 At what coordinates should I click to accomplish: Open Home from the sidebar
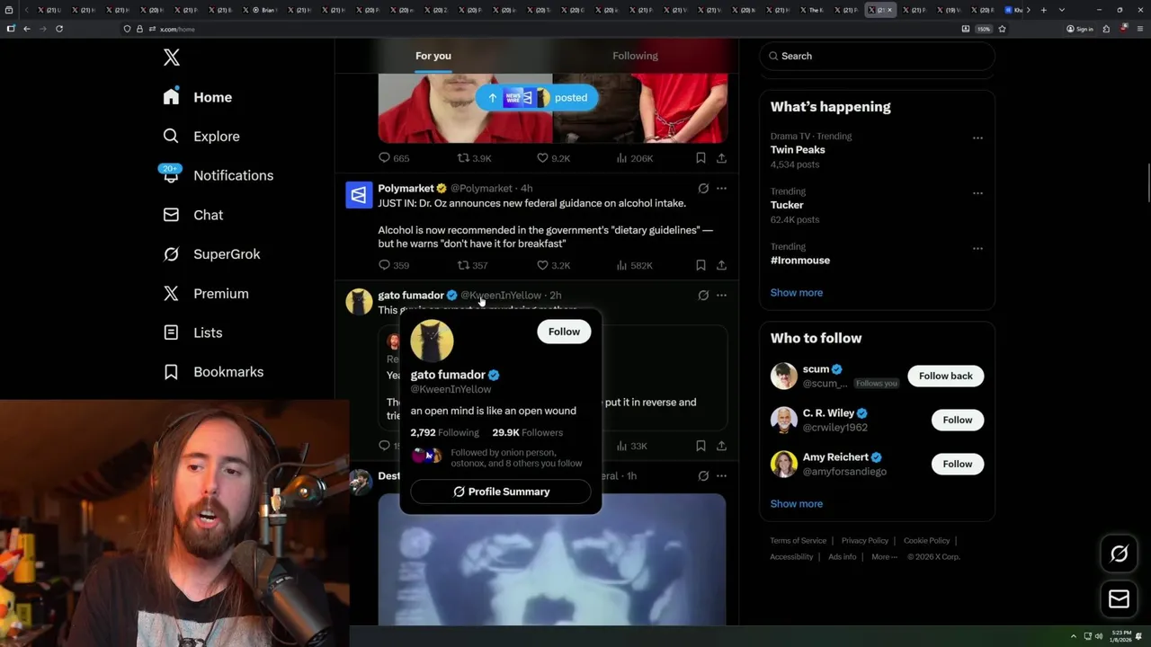pos(198,97)
